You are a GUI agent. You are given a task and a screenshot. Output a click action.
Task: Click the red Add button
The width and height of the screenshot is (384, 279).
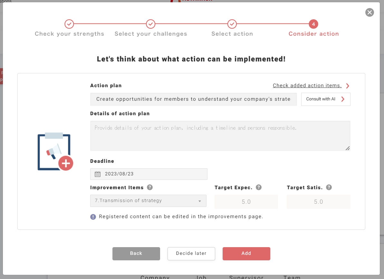click(246, 254)
